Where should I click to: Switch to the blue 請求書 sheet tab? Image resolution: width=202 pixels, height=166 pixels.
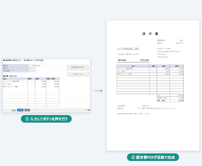pos(20,110)
